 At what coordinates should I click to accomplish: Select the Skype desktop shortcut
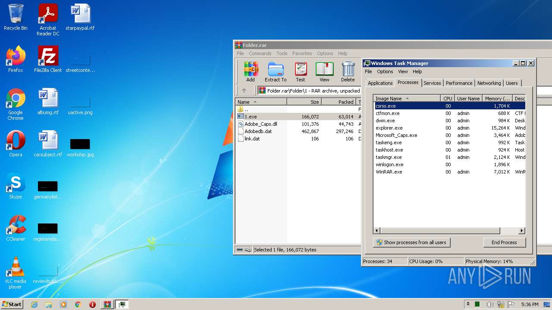[16, 186]
